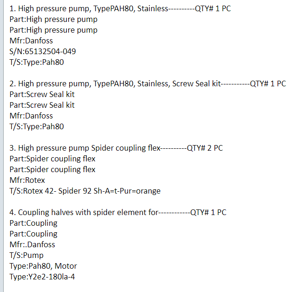Image resolution: width=292 pixels, height=292 pixels.
Task: Click the Mfr:Rotex line
Action: click(27, 180)
